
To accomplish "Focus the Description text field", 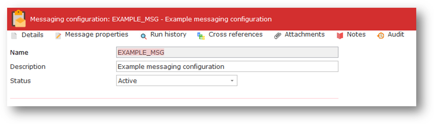I will point(227,67).
